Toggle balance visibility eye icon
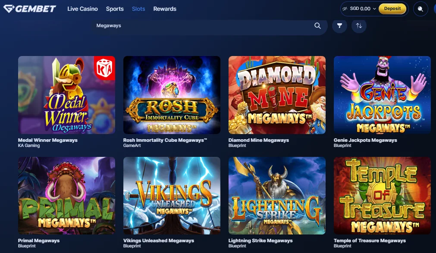The height and width of the screenshot is (253, 436). pos(345,9)
